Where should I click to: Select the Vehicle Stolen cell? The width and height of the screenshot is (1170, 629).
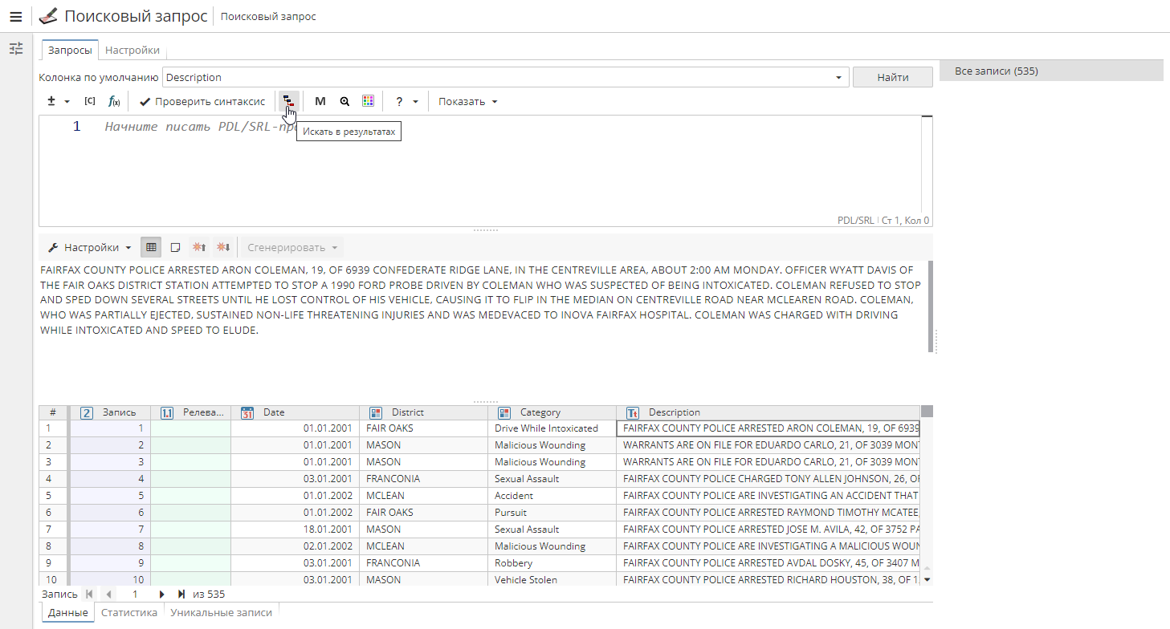(552, 580)
